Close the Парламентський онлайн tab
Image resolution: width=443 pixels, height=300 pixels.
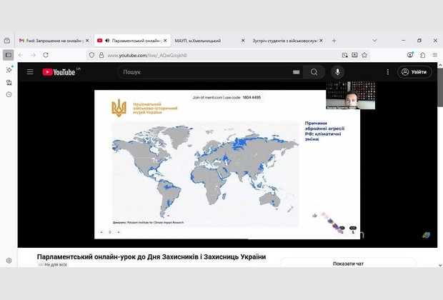[165, 41]
